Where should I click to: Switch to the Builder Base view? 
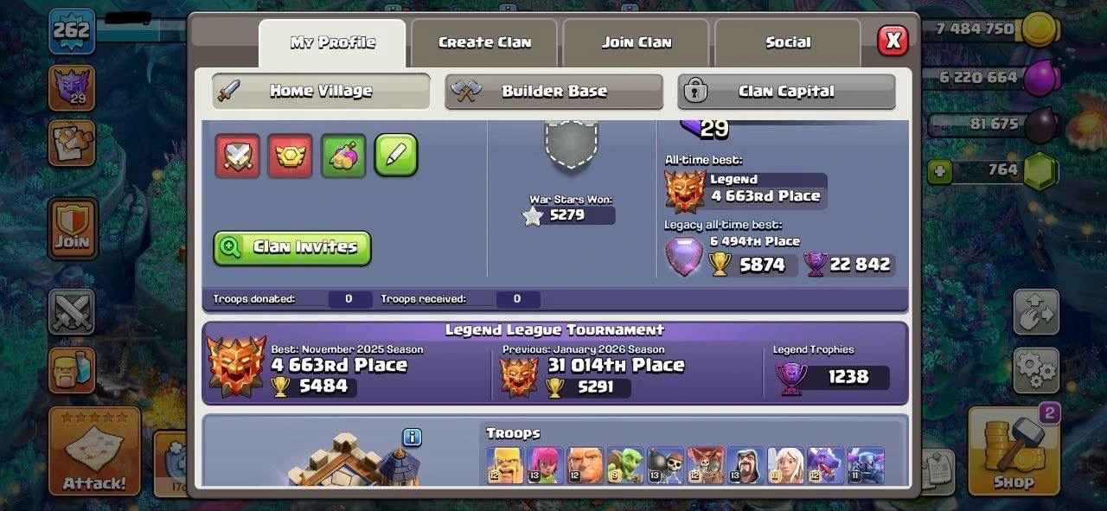click(x=554, y=92)
